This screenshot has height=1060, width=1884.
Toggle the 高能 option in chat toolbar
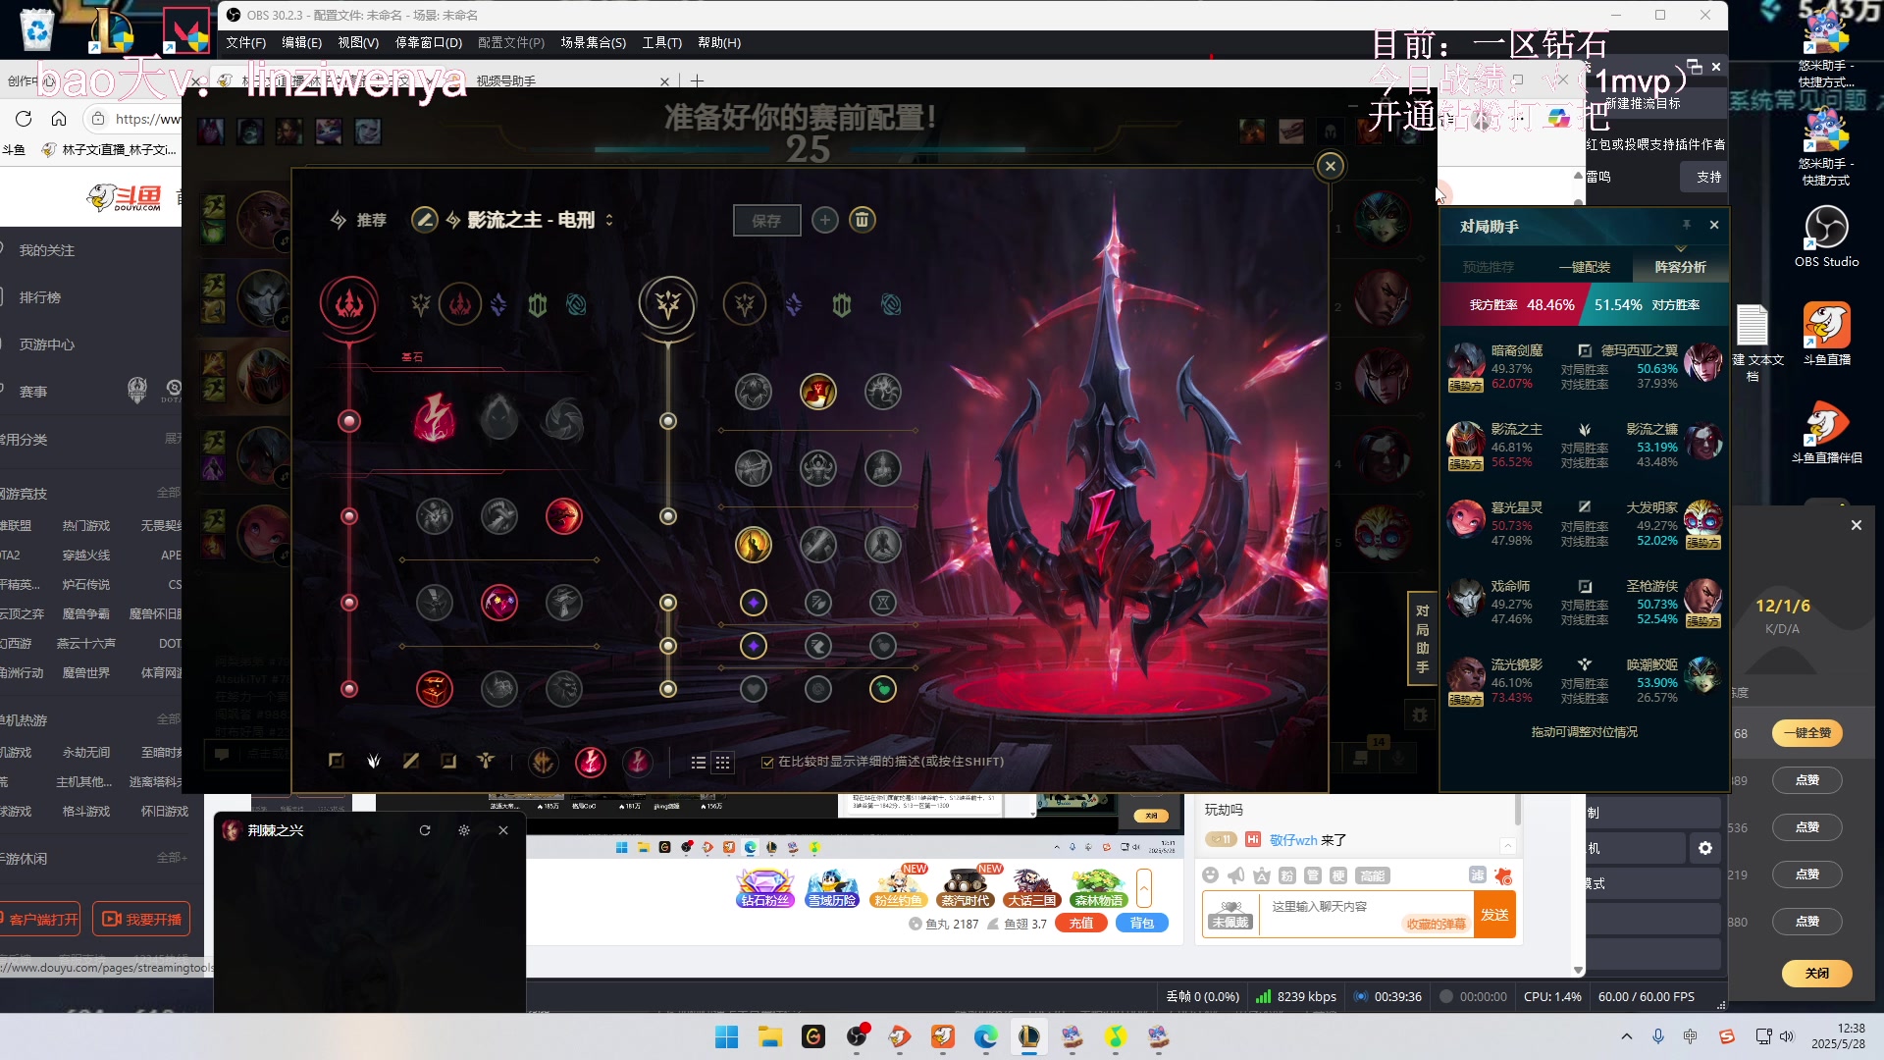click(1372, 875)
